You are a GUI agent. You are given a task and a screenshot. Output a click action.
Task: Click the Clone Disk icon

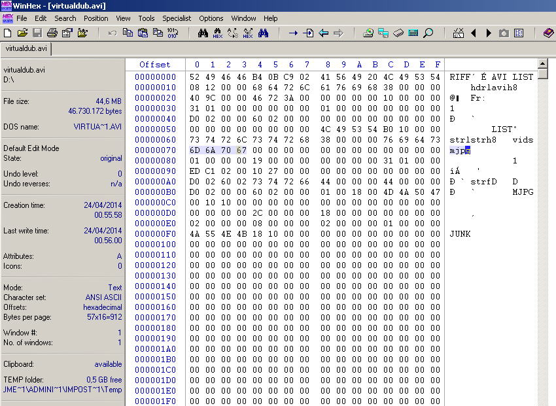383,33
